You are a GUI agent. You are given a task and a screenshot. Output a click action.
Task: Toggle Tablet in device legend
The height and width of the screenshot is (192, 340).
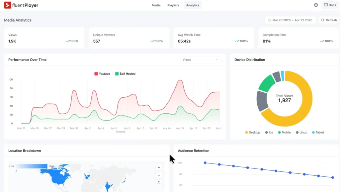tap(318, 132)
